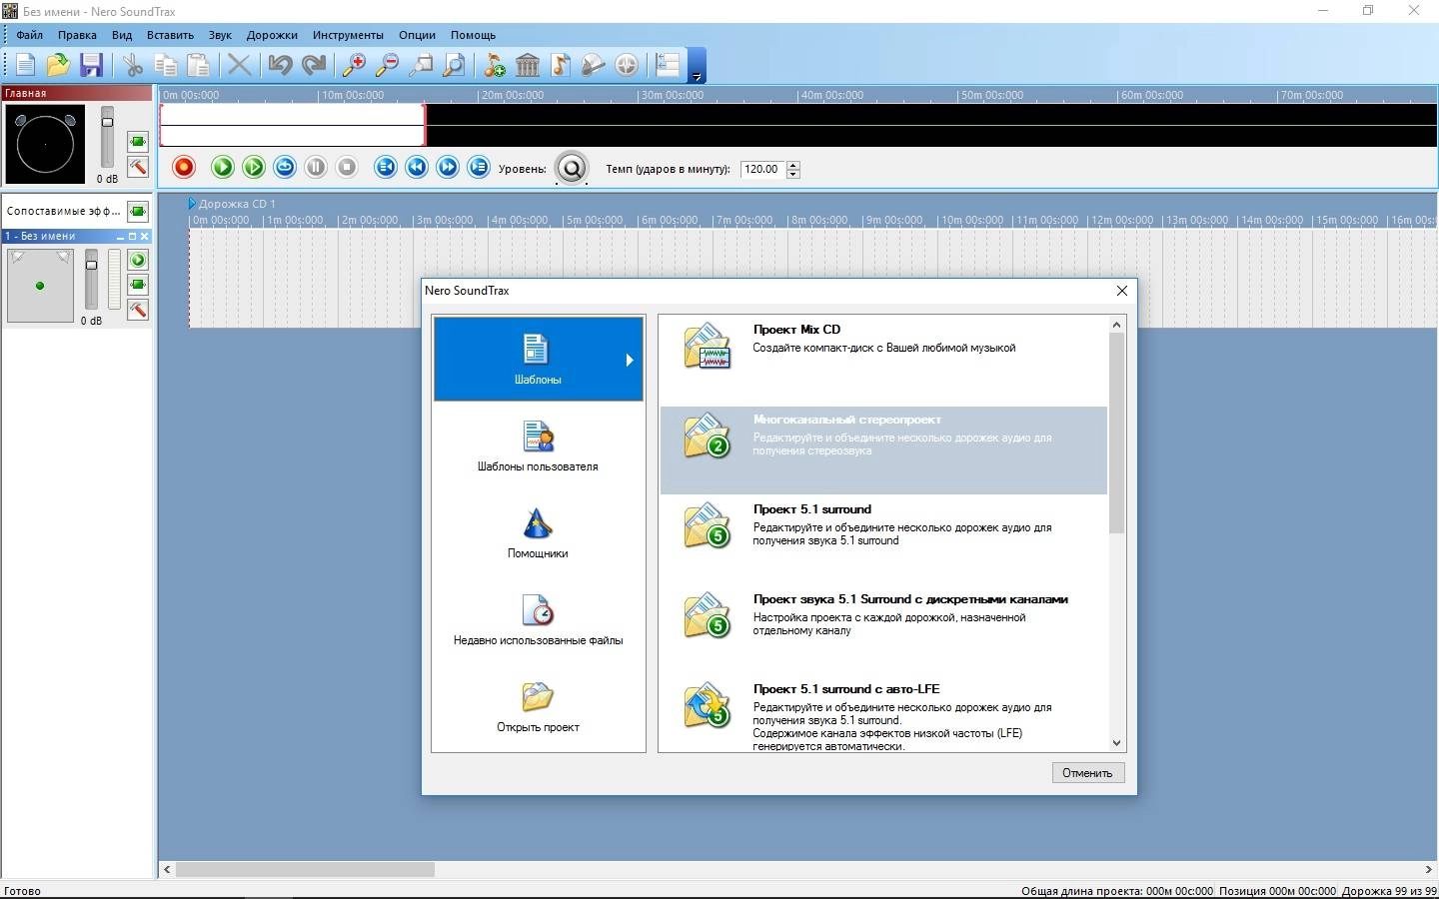
Task: Click the Delete X toolbar icon
Action: tap(239, 66)
